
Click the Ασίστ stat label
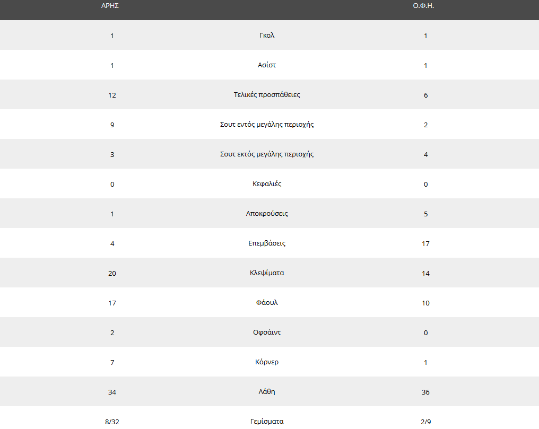(x=267, y=65)
